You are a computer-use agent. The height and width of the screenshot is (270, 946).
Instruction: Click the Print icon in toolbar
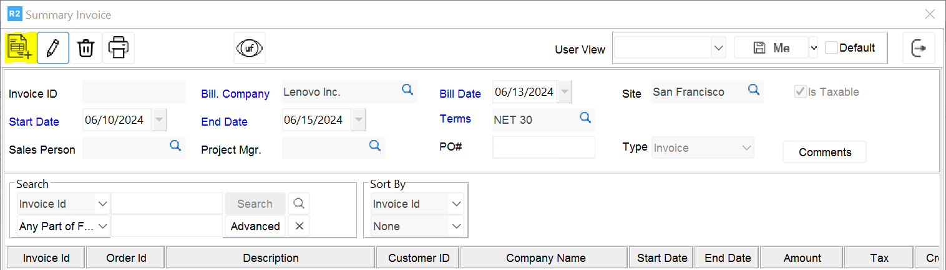119,48
